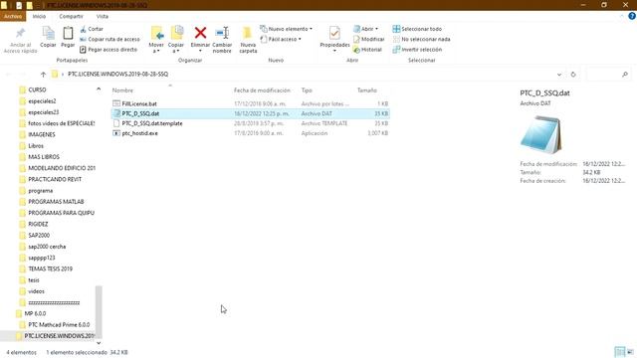Open the MP 6.0.0 folder
Image resolution: width=637 pixels, height=358 pixels.
[x=35, y=313]
